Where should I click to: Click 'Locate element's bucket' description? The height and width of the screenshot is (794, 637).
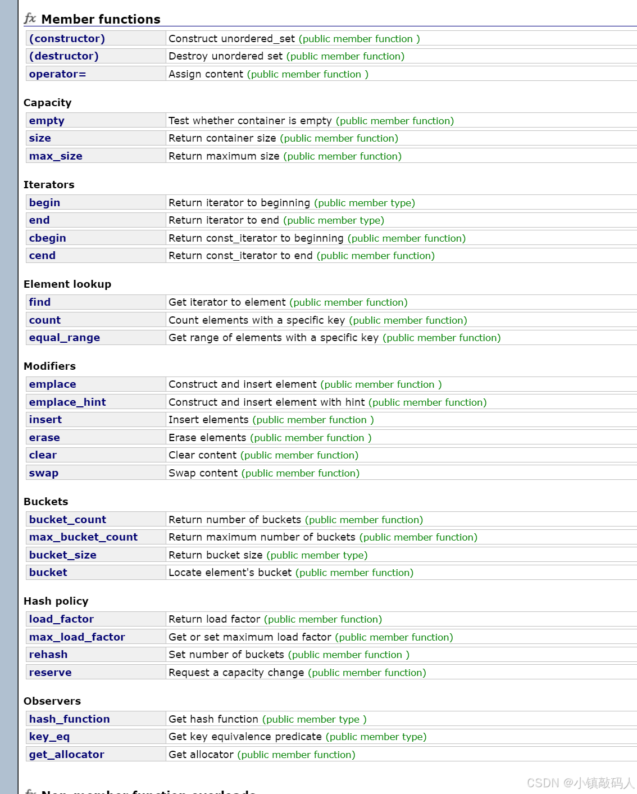[x=230, y=573]
